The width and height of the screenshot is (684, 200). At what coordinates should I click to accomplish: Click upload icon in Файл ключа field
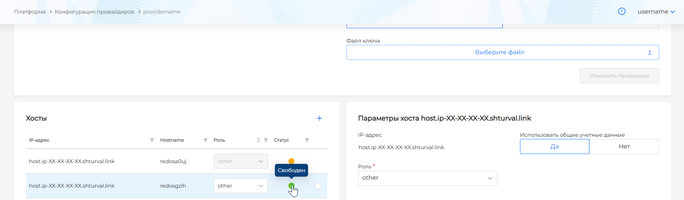tap(650, 52)
